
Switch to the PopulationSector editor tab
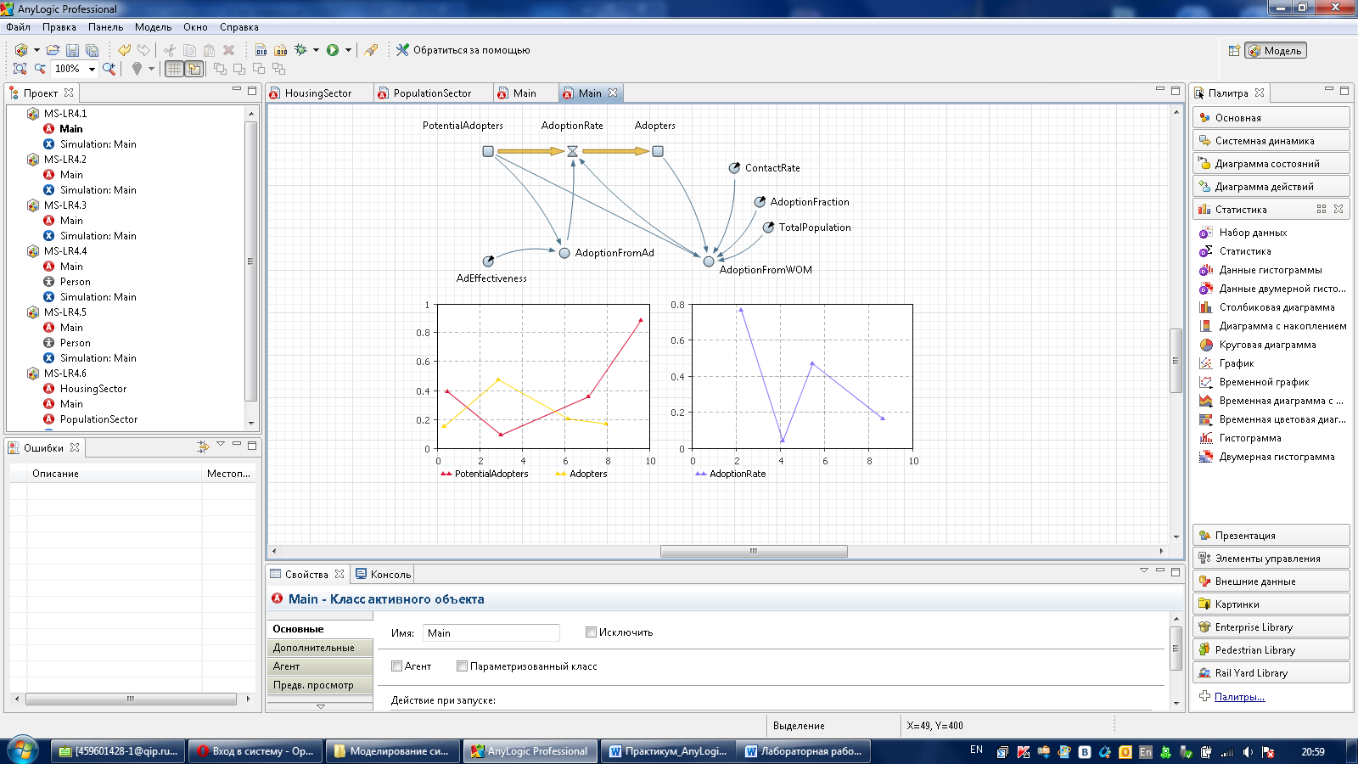coord(431,93)
